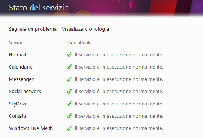The image size is (203, 138).
Task: Click the Hotmail status message text
Action: (119, 55)
